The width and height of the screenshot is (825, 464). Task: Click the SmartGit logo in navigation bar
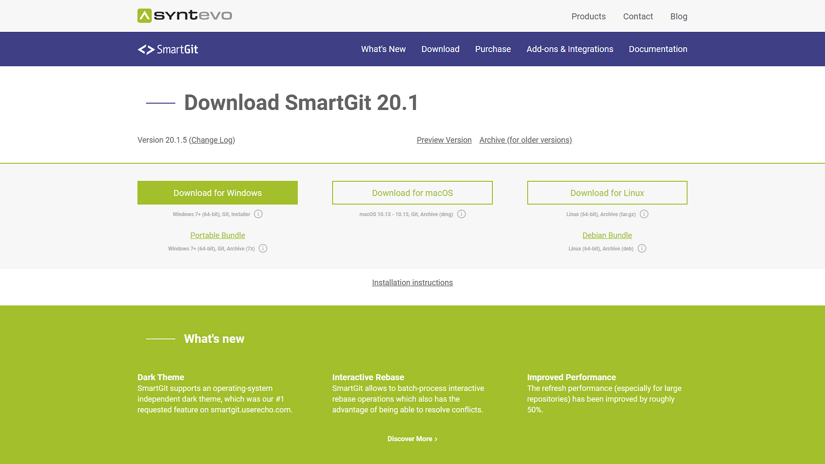coord(168,49)
